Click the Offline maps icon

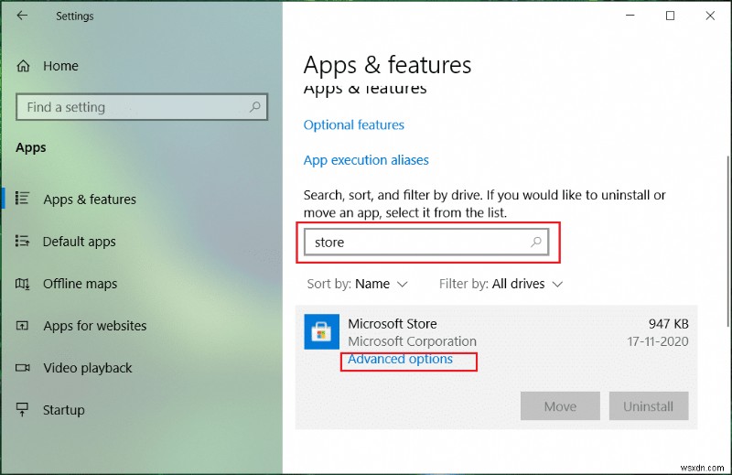point(22,284)
